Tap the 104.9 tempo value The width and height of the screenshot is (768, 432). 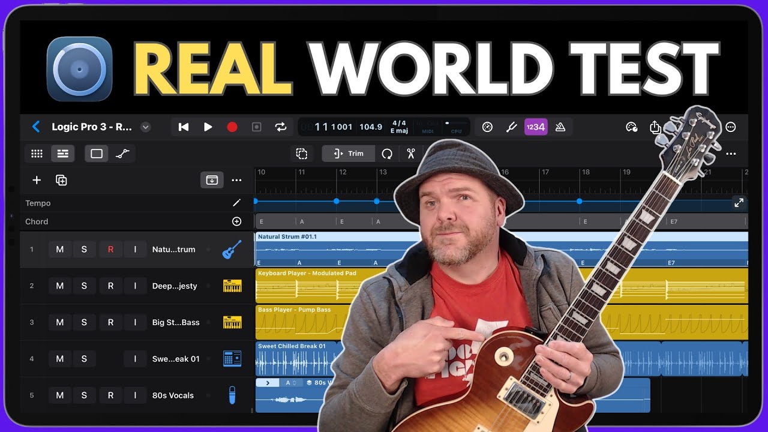pos(371,127)
